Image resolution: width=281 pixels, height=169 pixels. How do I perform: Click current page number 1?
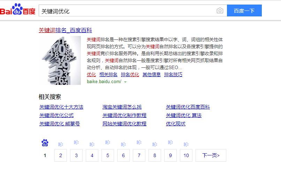45,155
